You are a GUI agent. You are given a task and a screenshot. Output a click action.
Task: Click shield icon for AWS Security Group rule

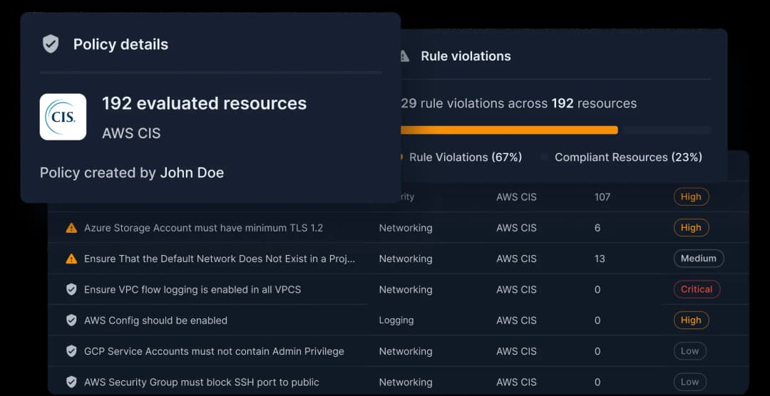click(71, 382)
